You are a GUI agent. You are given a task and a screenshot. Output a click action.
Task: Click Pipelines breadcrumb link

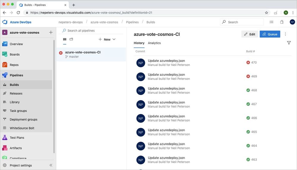(x=132, y=22)
